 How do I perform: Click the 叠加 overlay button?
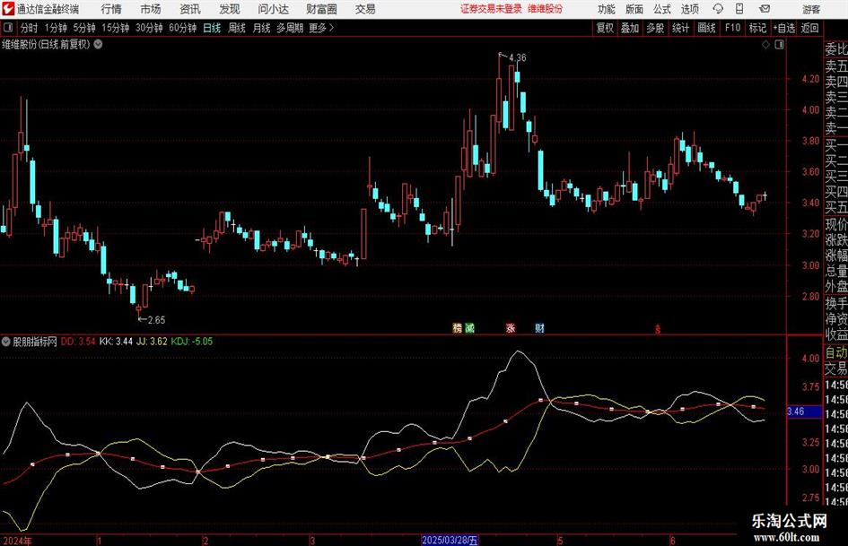[630, 28]
